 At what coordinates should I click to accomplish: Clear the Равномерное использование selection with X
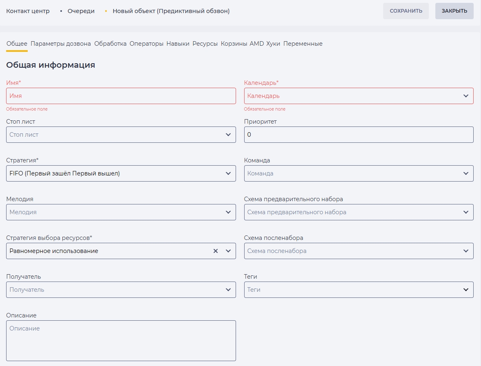[x=216, y=251]
